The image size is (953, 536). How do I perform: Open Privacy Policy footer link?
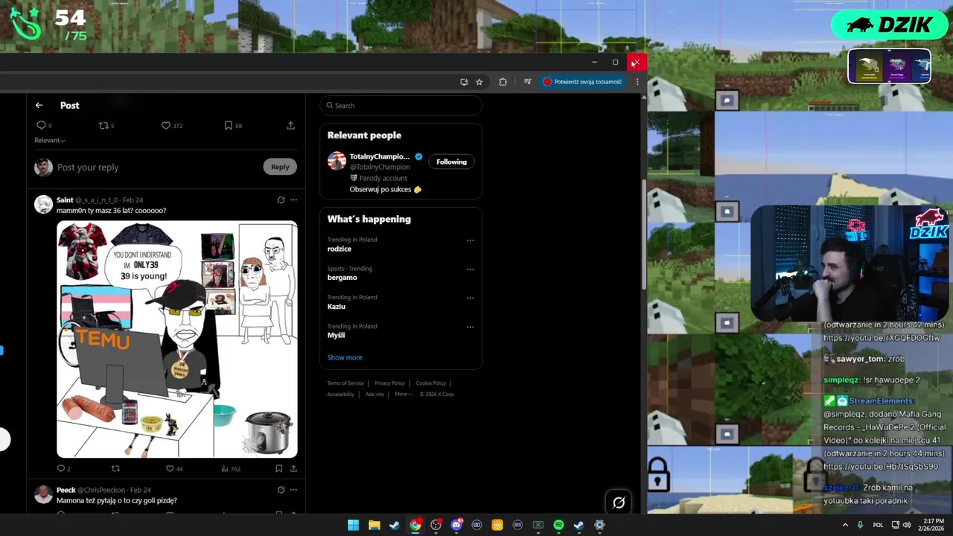[389, 383]
